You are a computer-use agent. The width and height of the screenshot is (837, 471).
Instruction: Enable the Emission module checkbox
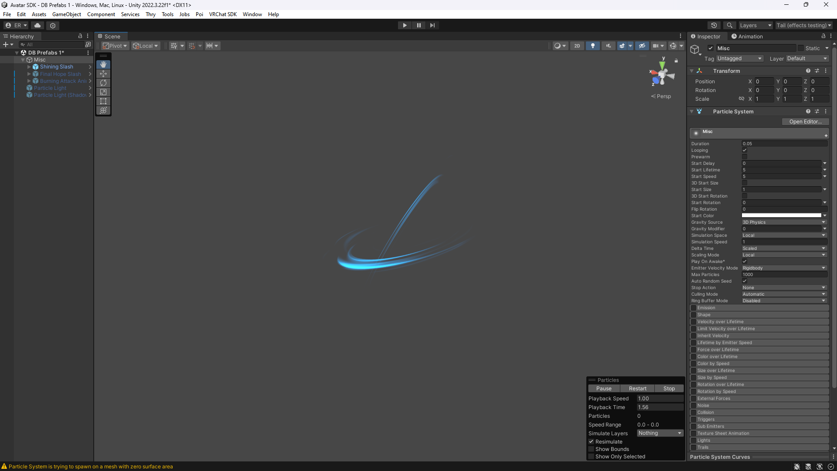point(693,308)
